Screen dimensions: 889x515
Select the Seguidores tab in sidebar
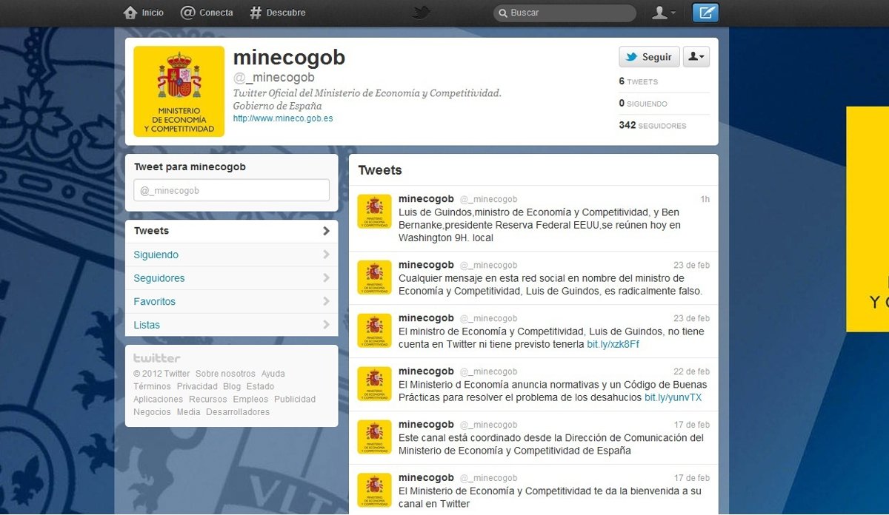[159, 278]
